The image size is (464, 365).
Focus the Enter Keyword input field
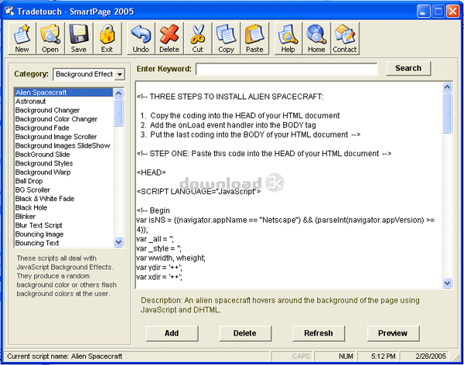pyautogui.click(x=286, y=69)
